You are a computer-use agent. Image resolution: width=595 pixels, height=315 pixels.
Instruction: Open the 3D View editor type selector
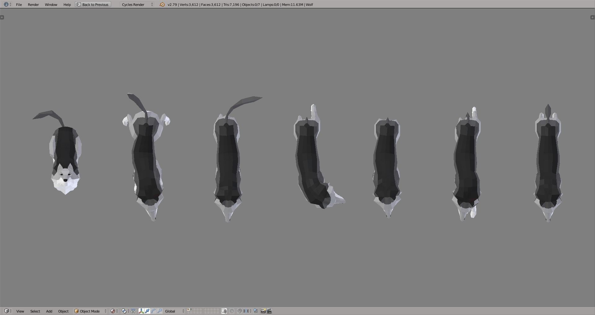pos(8,311)
